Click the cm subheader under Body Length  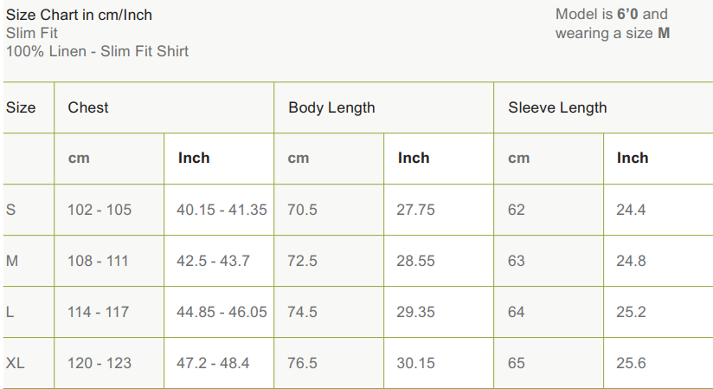tap(298, 159)
